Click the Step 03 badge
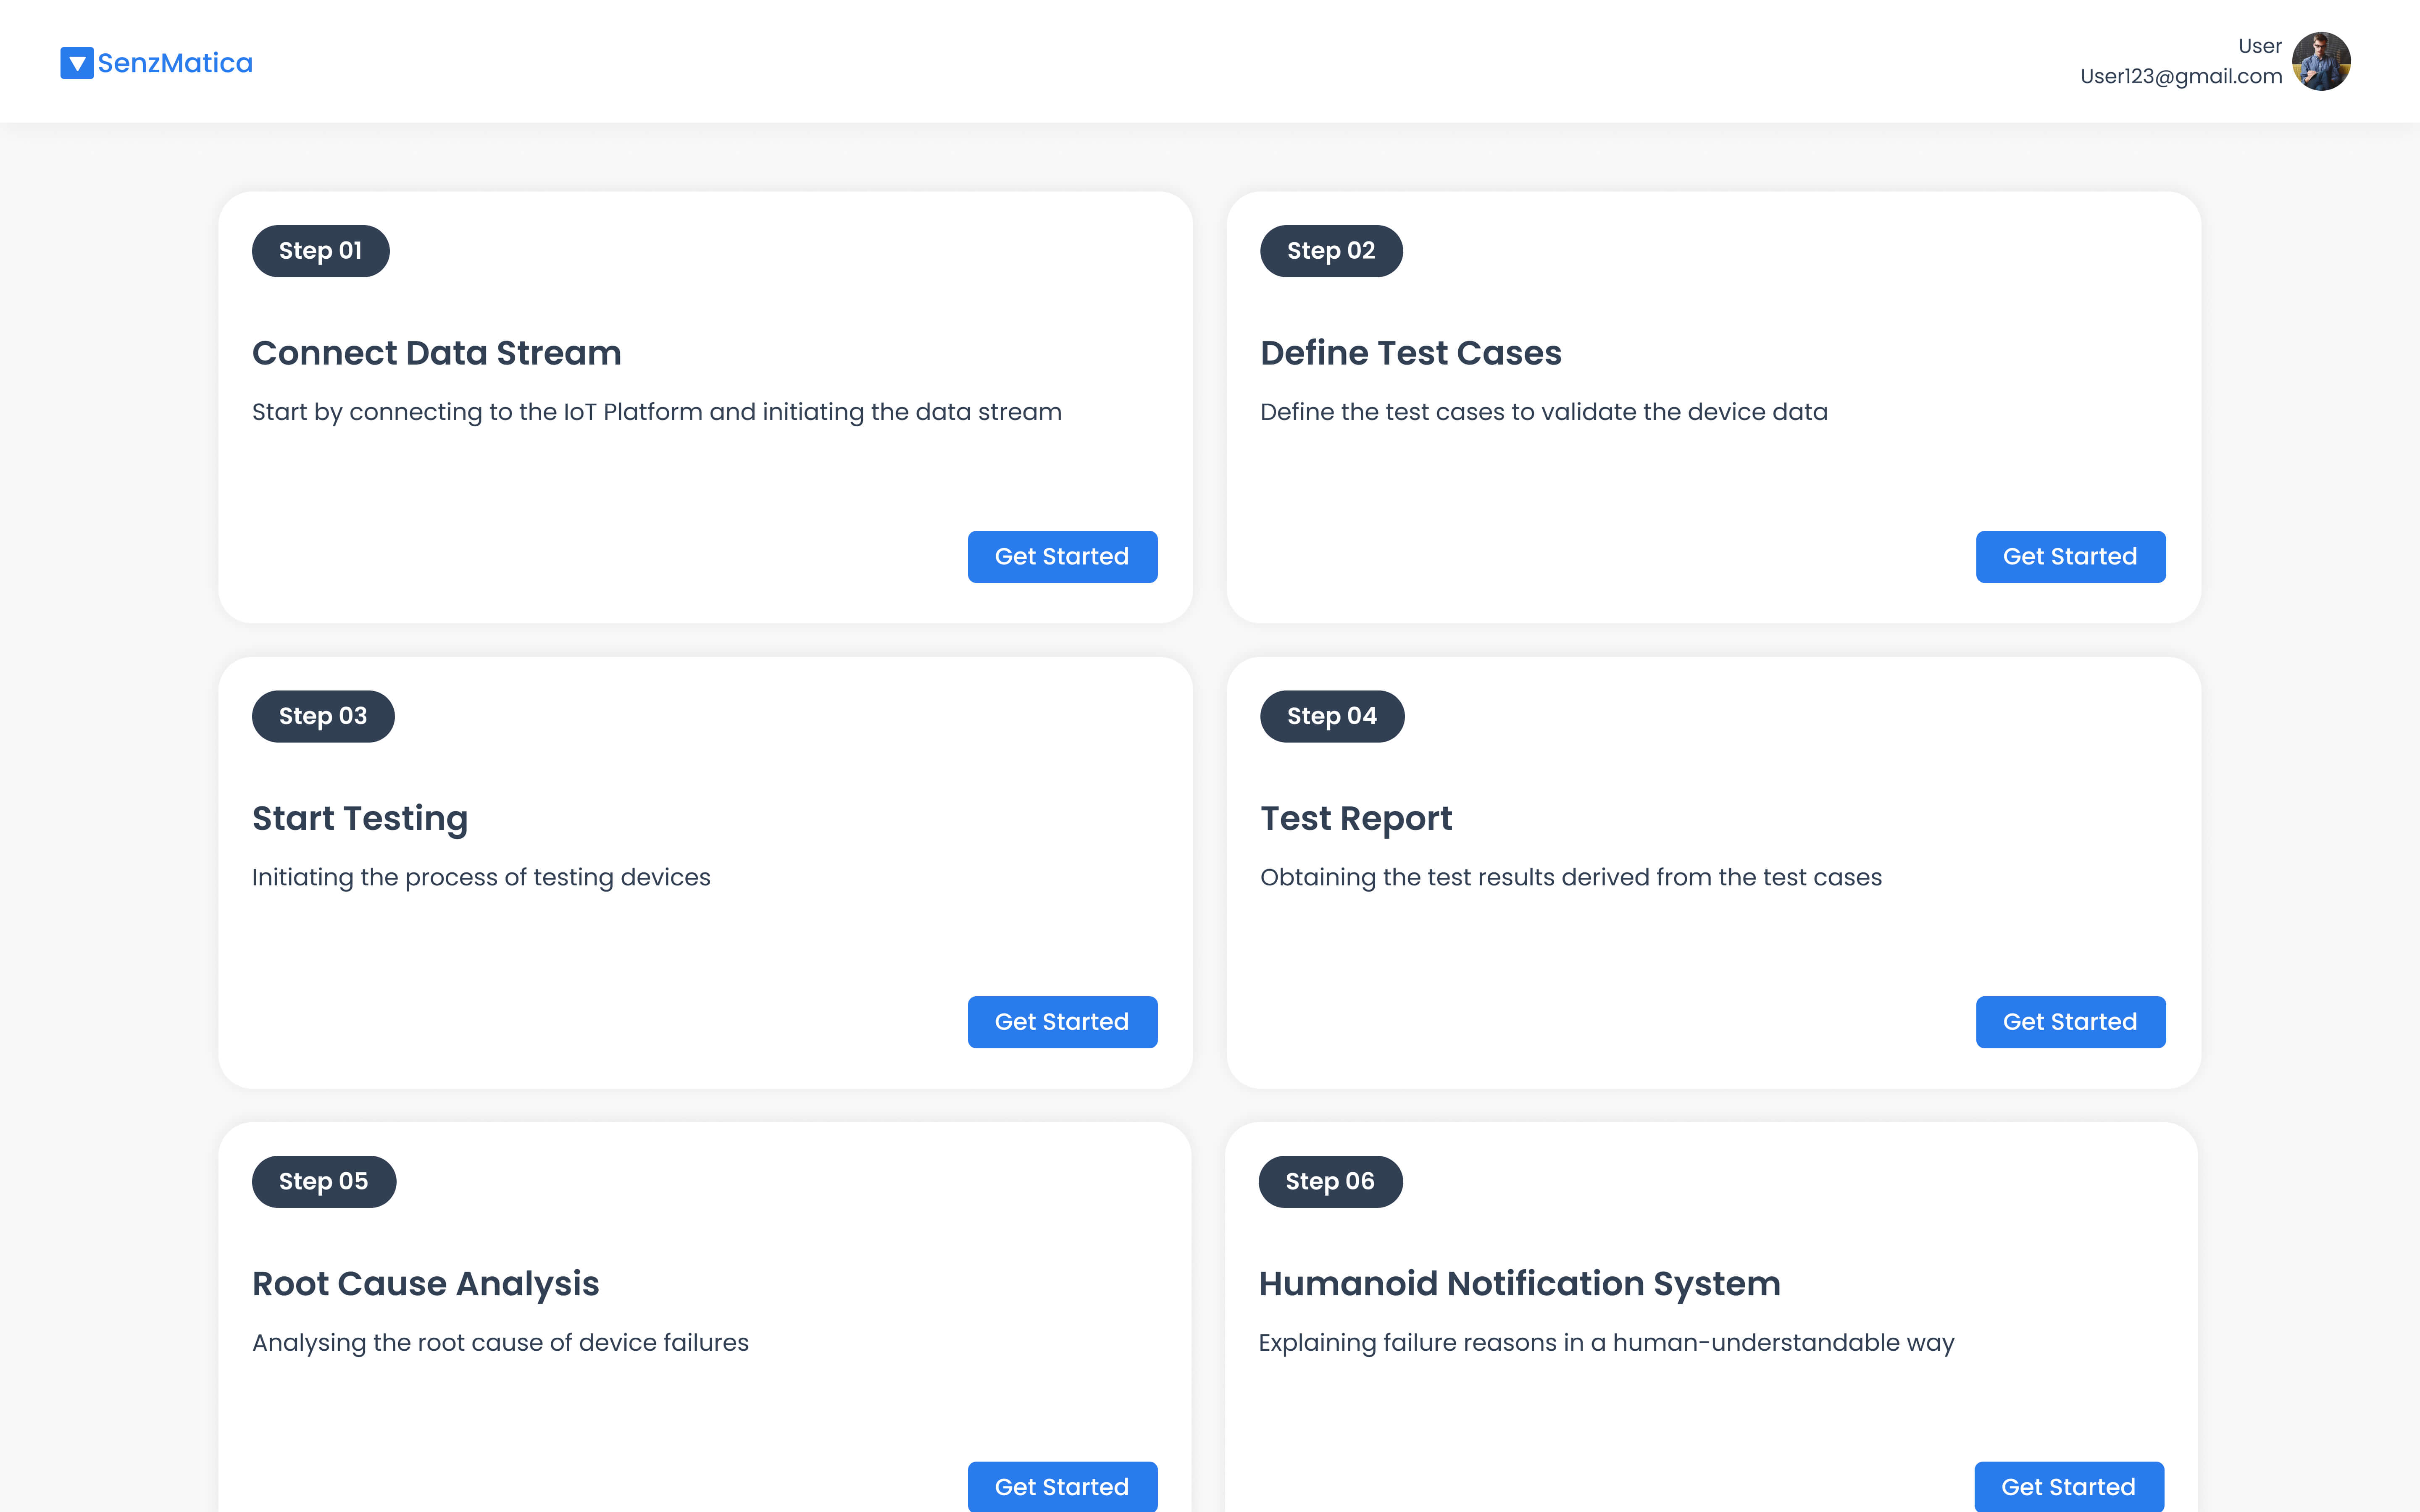This screenshot has width=2420, height=1512. coord(323,716)
